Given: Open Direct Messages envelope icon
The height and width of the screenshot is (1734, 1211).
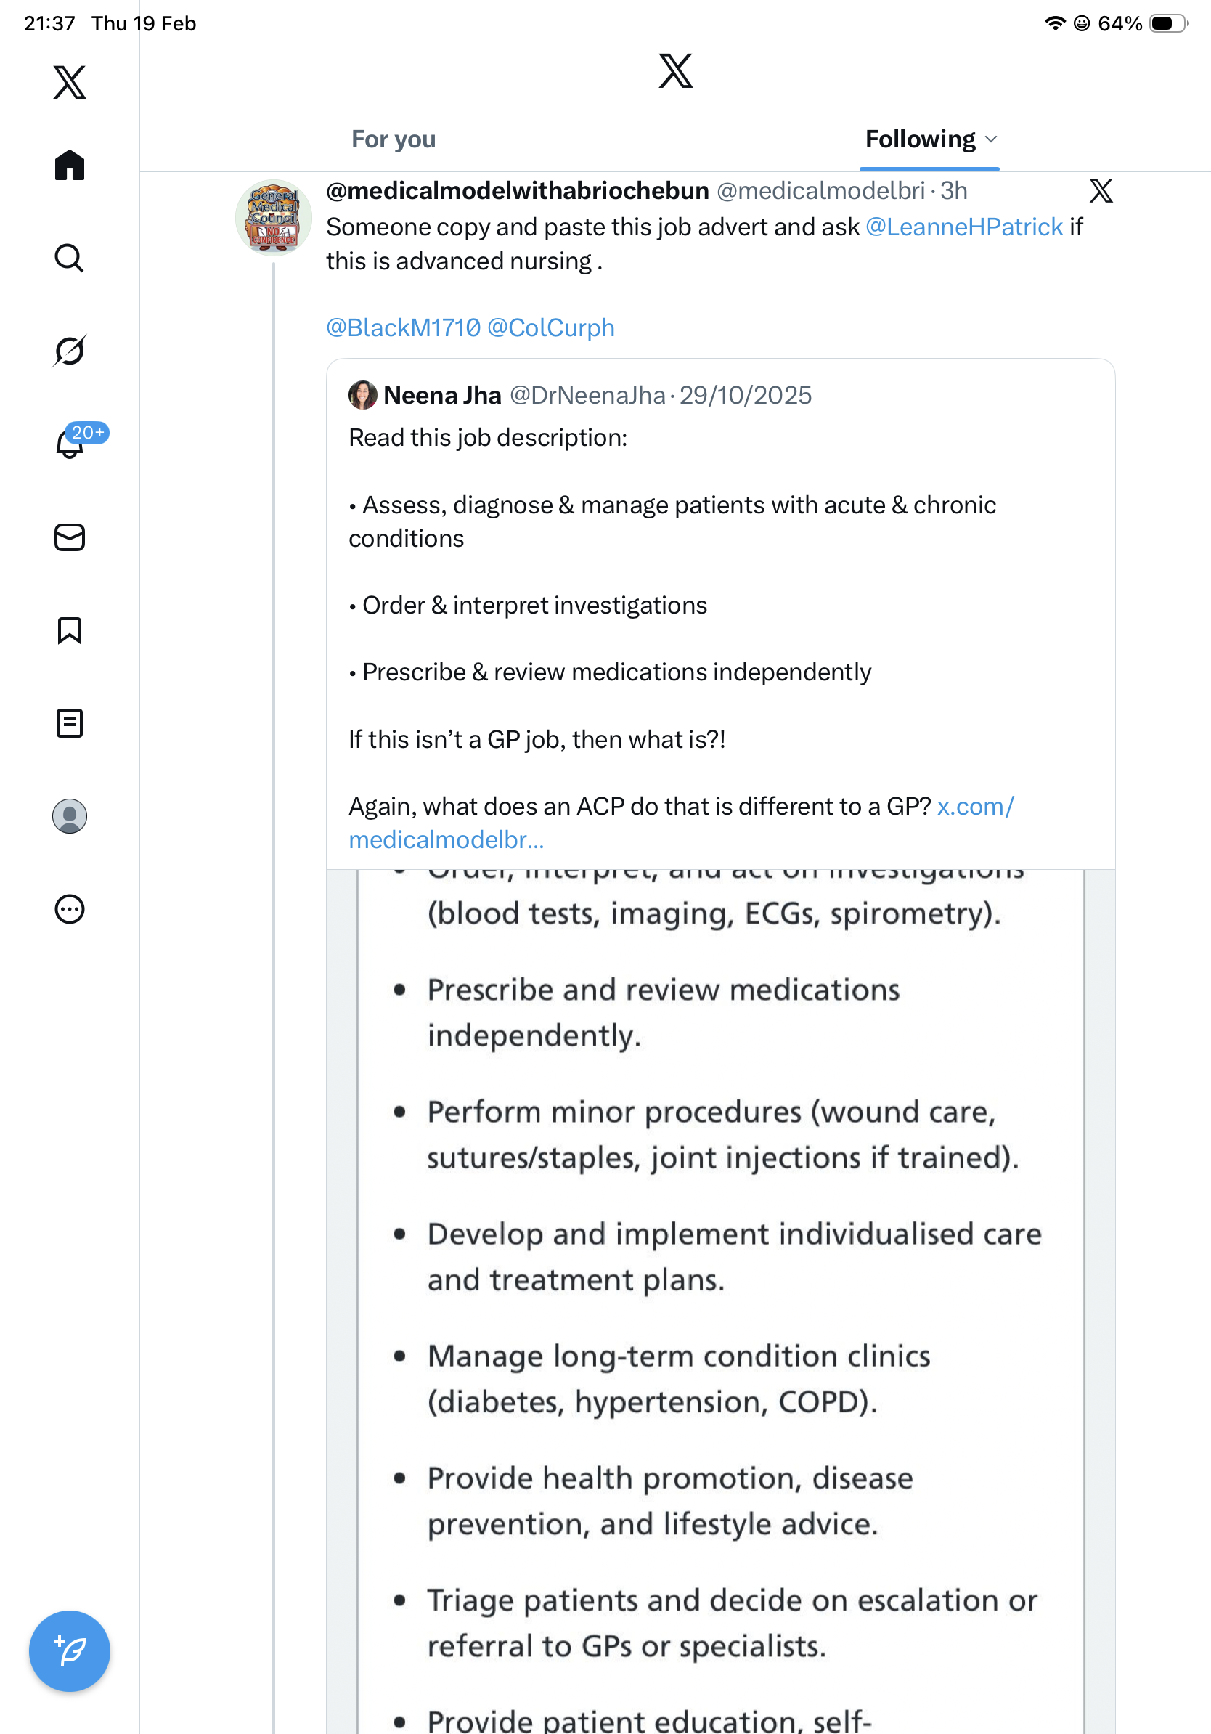Looking at the screenshot, I should coord(70,537).
